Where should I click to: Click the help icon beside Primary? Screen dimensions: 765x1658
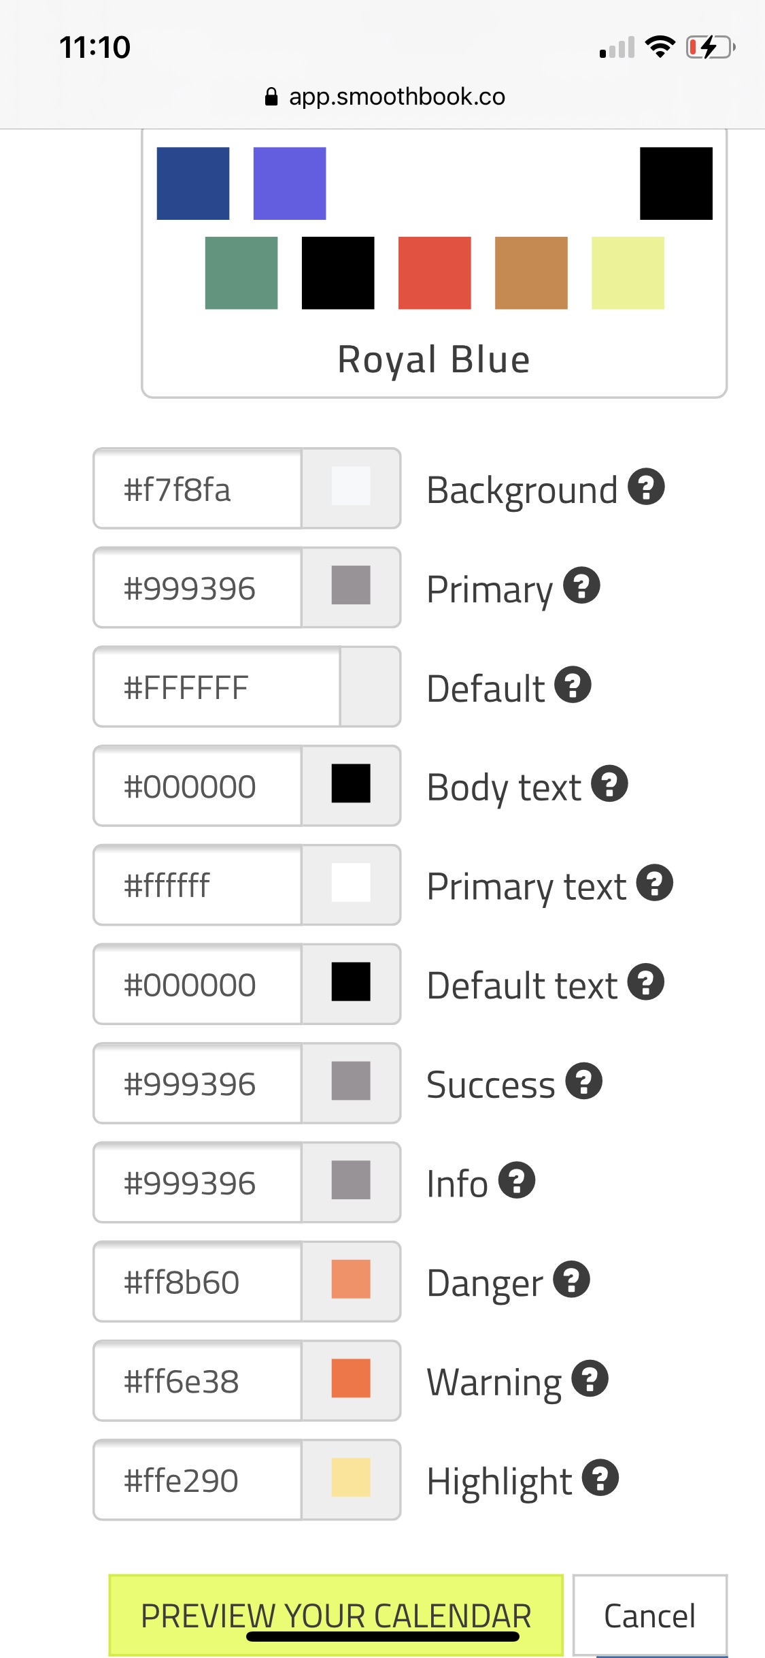click(x=581, y=585)
